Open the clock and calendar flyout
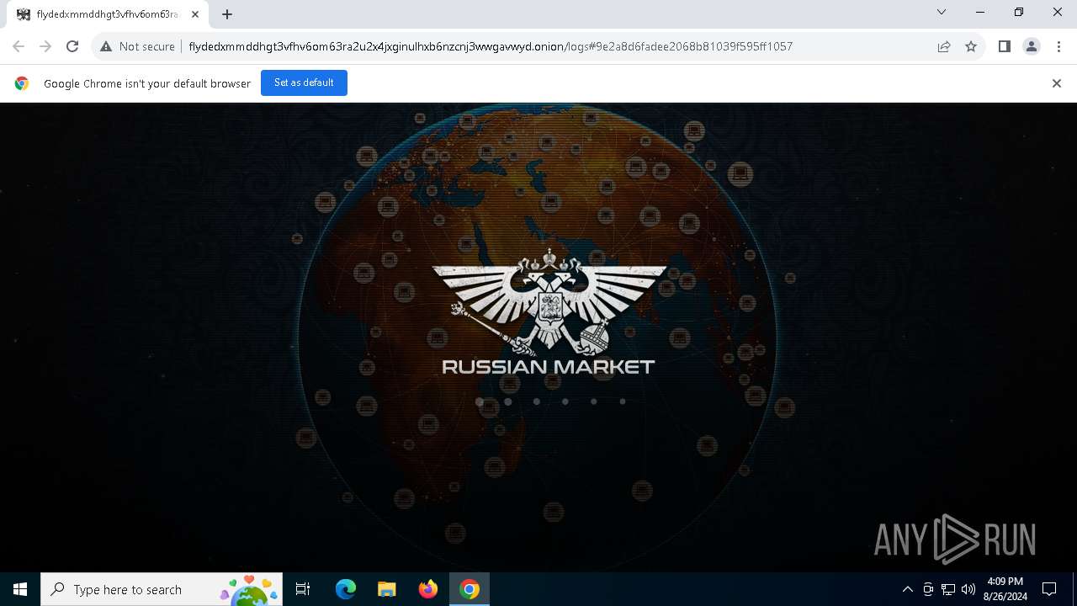1077x606 pixels. (x=1005, y=589)
